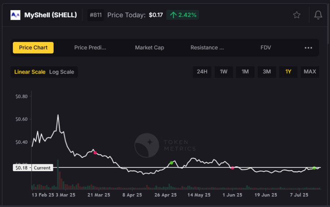Open the Resistance tab
330x207 pixels.
point(207,48)
